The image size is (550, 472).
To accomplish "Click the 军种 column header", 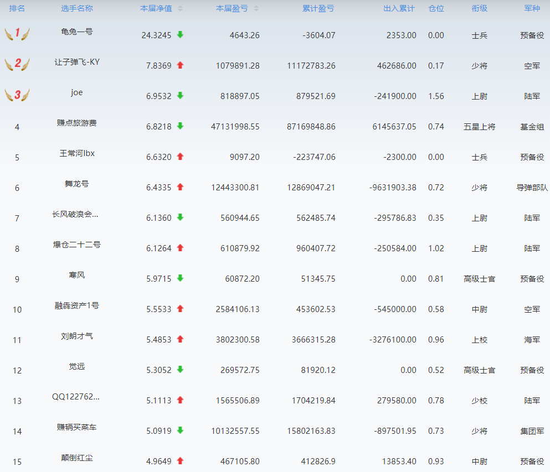I will (x=532, y=8).
